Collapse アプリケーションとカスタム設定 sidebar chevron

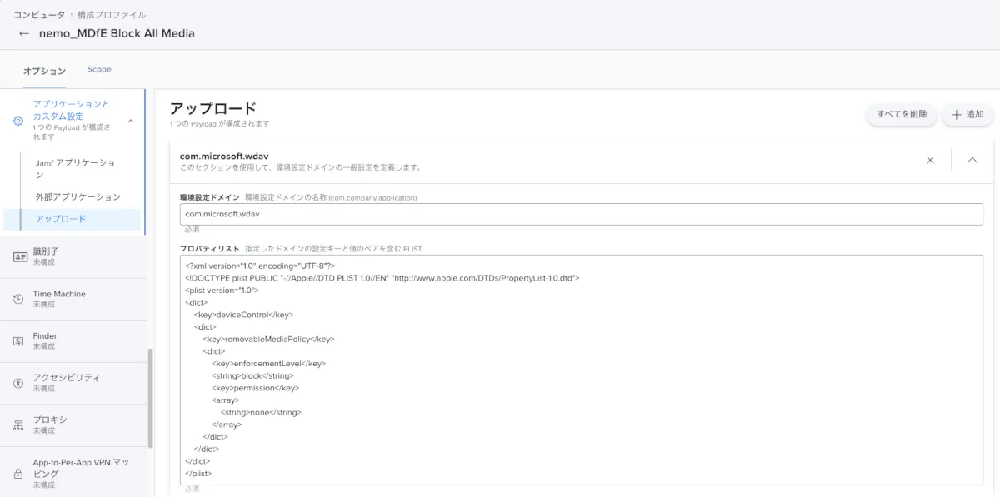[131, 122]
